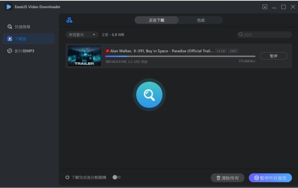Click the add URL link icon
The height and width of the screenshot is (188, 298).
point(69,20)
